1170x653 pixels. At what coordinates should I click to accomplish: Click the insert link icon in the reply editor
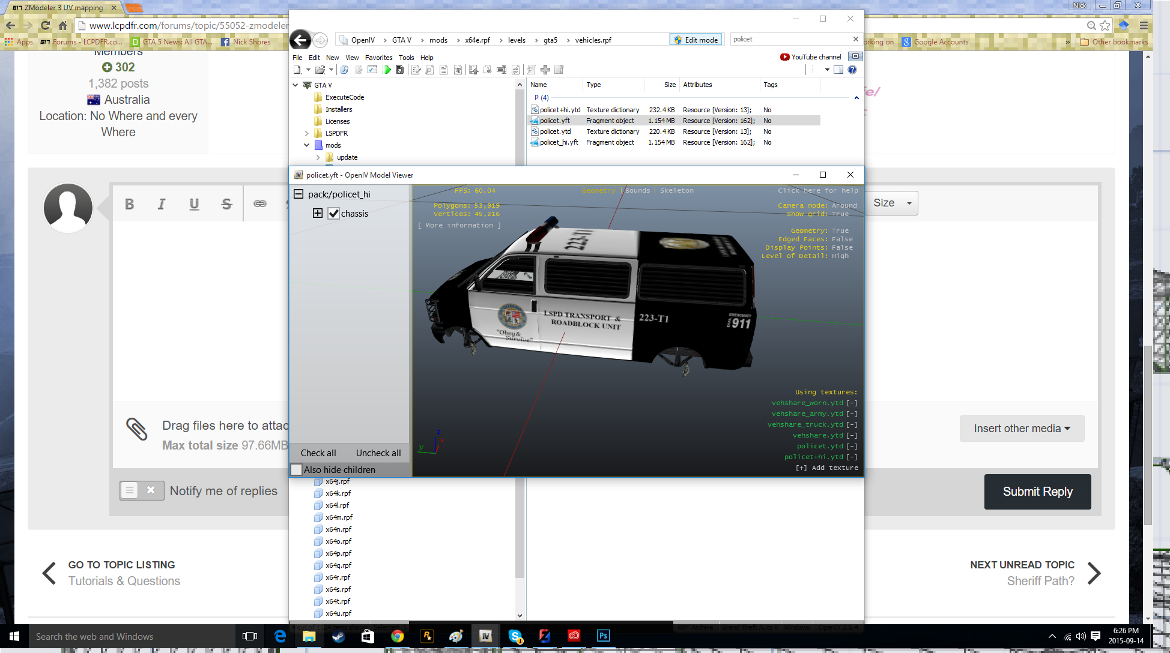(259, 204)
